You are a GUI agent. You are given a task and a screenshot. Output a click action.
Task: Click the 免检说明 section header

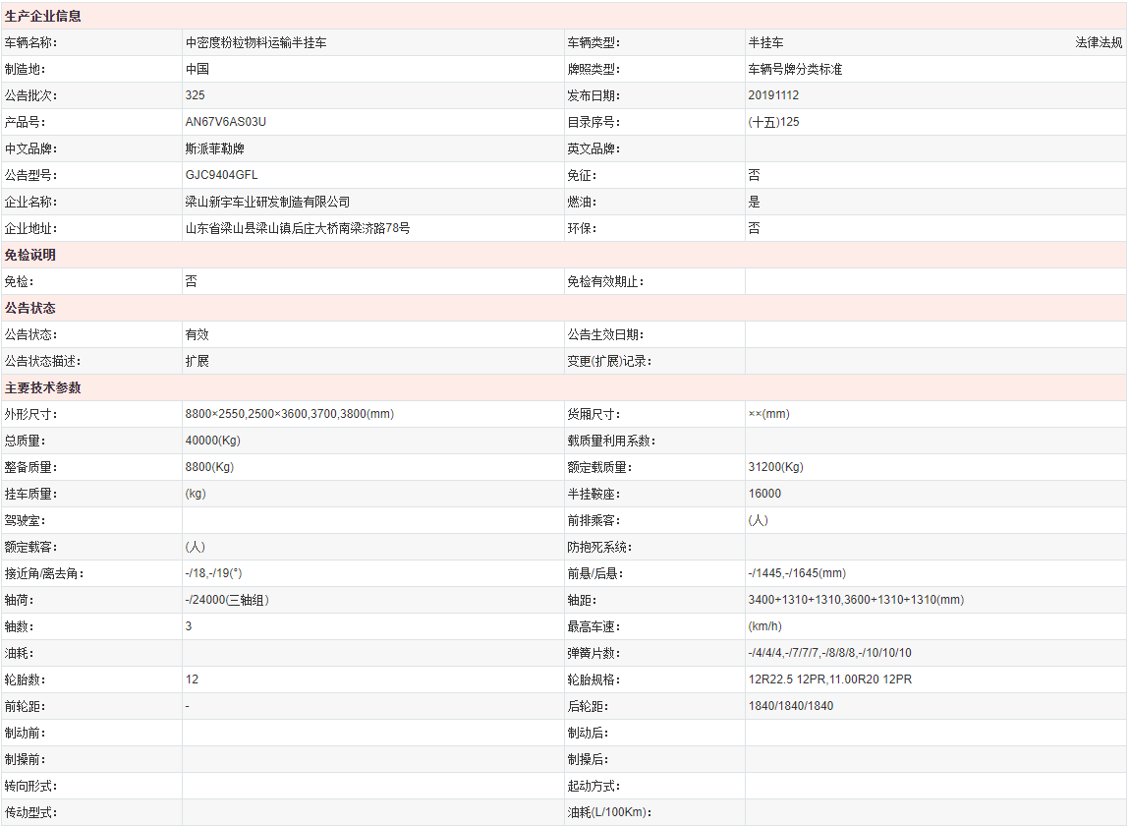pos(30,256)
